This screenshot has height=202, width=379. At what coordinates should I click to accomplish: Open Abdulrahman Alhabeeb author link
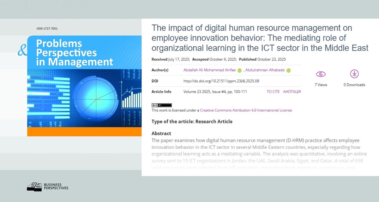coord(265,70)
